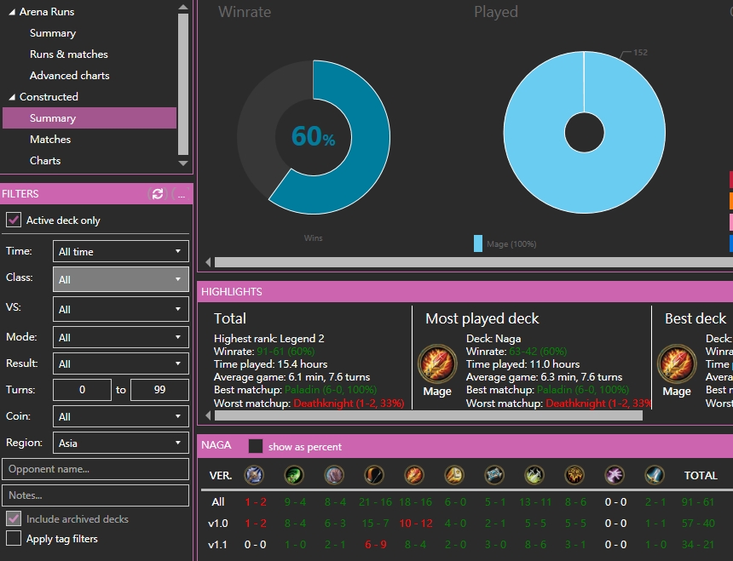Click Mage icon under Most played deck

coord(437,364)
